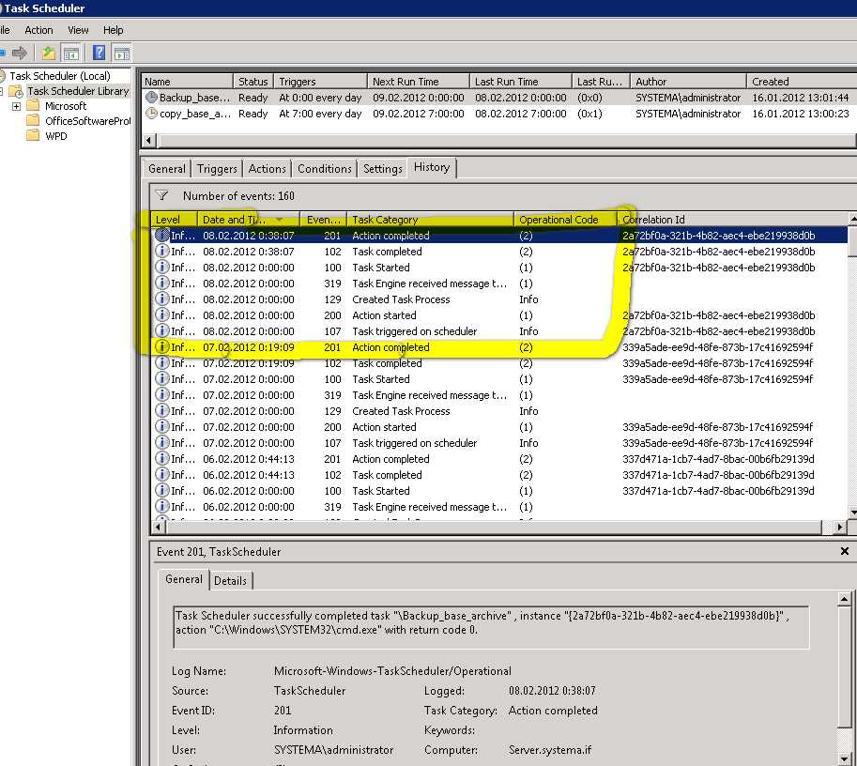Click info icon of 08.02.2012 Task Started event

tap(161, 267)
